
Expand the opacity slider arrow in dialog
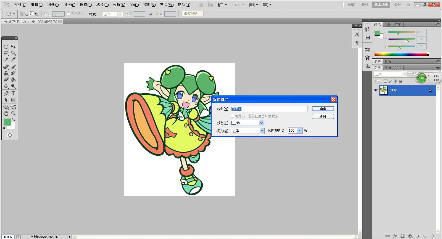coord(299,131)
